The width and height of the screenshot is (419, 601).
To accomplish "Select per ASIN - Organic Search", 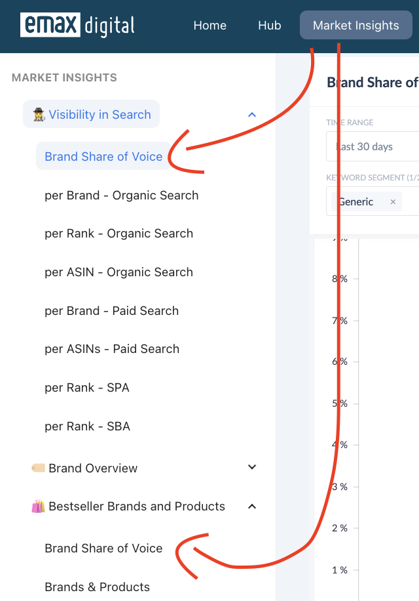I will (x=119, y=272).
